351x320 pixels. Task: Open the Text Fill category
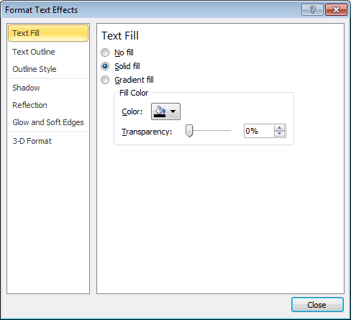coord(48,33)
